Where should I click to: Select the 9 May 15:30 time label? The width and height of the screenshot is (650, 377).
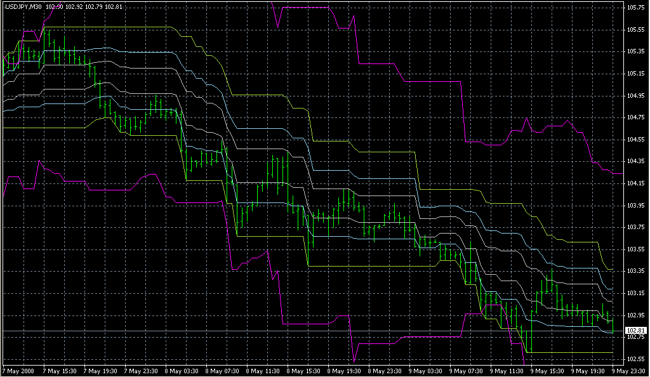547,371
